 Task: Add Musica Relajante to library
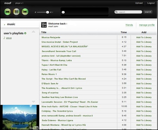(144, 38)
